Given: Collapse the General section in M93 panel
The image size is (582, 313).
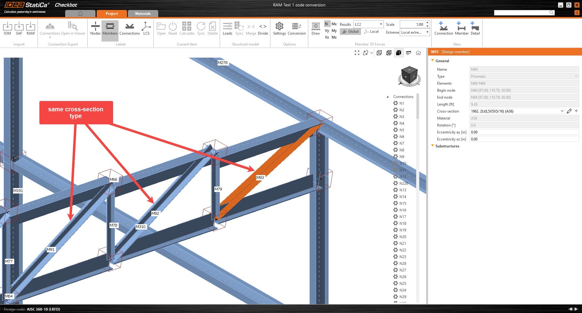Looking at the screenshot, I should (x=433, y=61).
